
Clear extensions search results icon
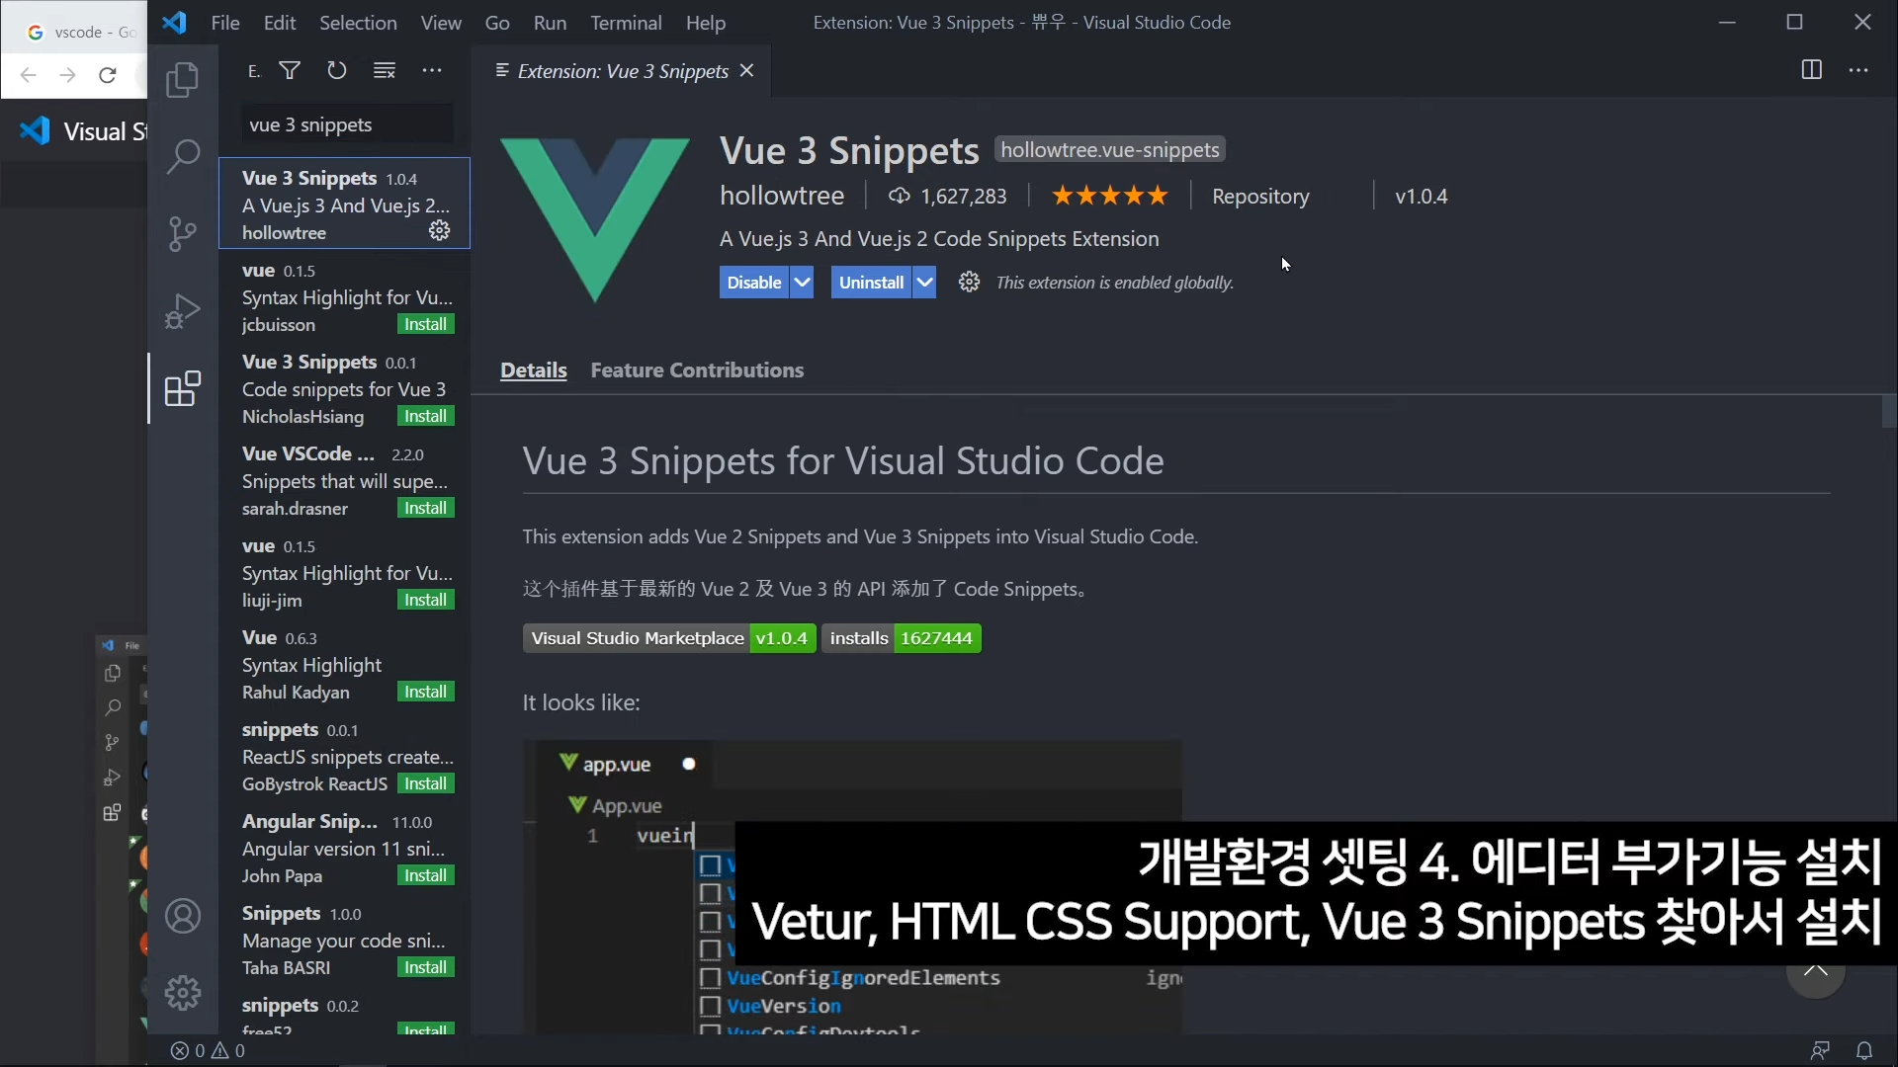coord(385,70)
